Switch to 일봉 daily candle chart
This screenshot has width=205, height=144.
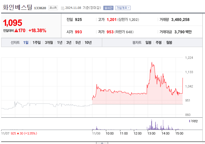click(148, 42)
